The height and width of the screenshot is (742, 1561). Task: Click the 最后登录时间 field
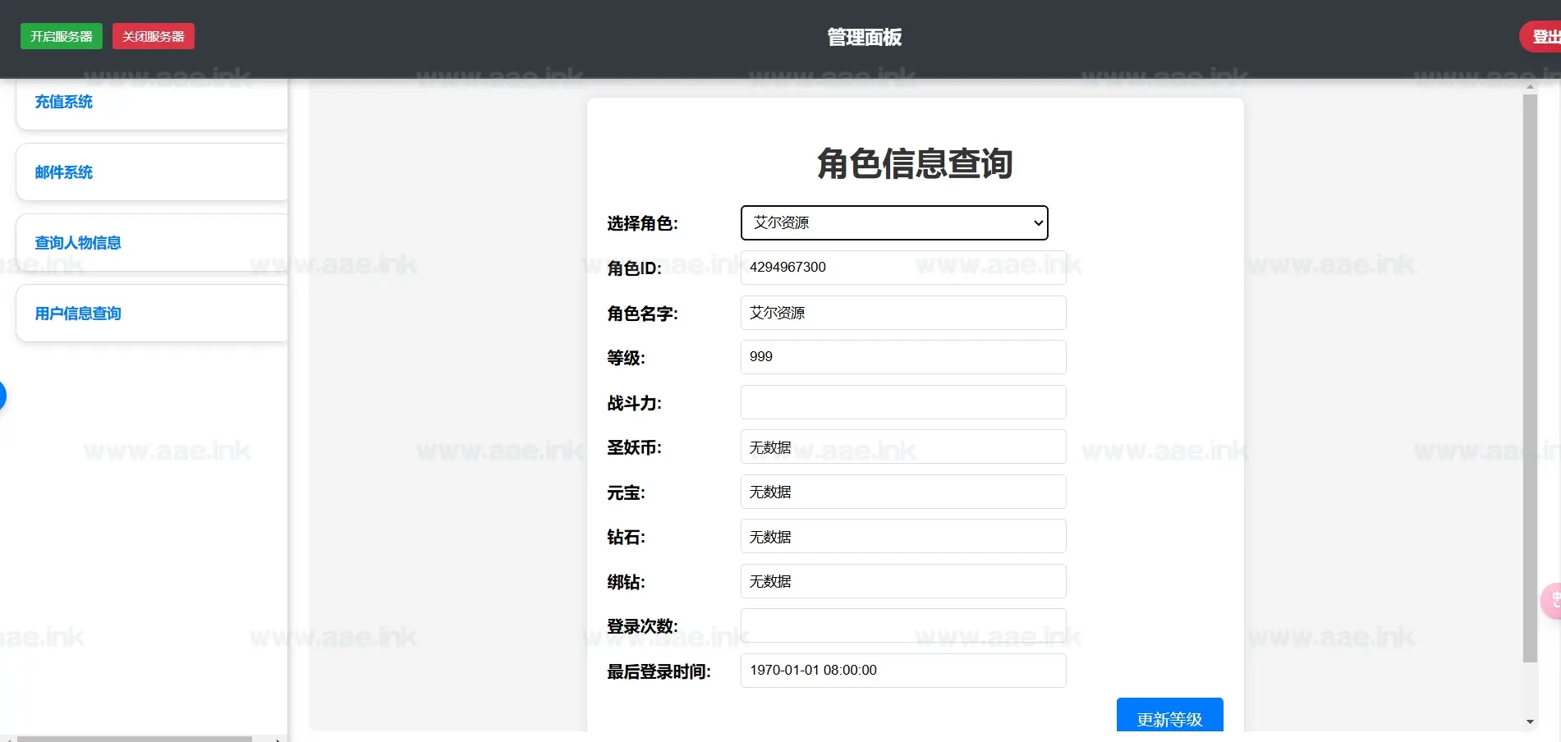coord(903,671)
